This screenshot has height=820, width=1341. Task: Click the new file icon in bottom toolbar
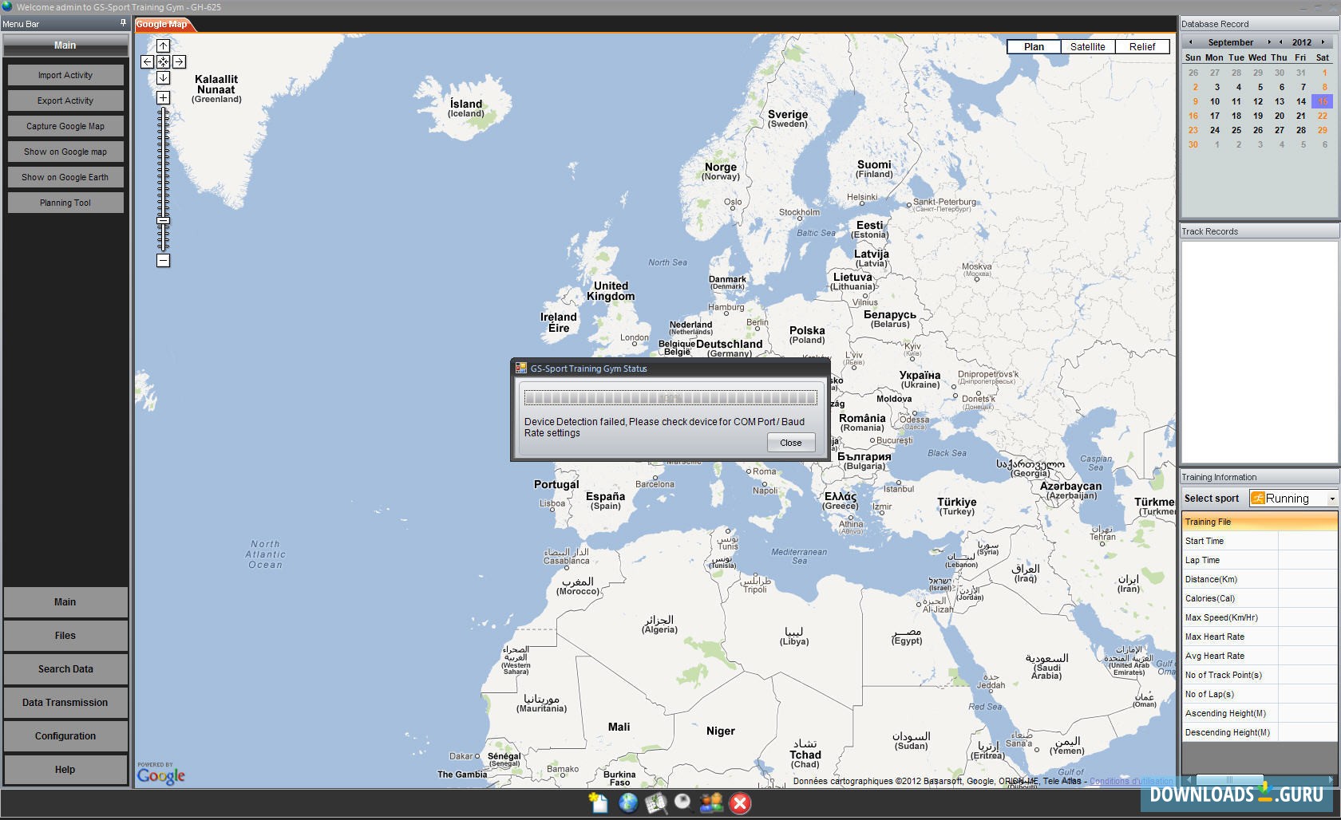[599, 802]
